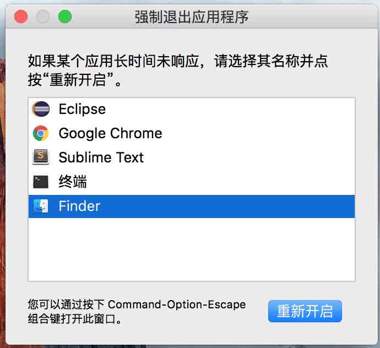Select the Eclipse name in the list
Image resolution: width=380 pixels, height=348 pixels.
point(82,109)
